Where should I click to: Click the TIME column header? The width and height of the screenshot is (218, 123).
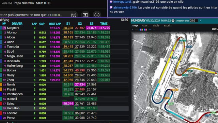tap(104, 24)
